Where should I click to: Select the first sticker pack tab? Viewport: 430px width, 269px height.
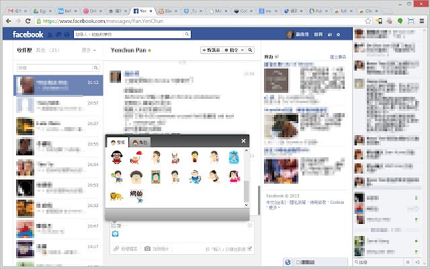(118, 142)
